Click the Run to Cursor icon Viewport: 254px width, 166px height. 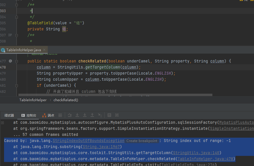100,115
